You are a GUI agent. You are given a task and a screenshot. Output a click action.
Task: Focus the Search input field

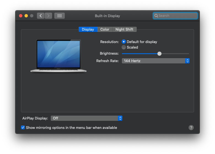coord(175,16)
